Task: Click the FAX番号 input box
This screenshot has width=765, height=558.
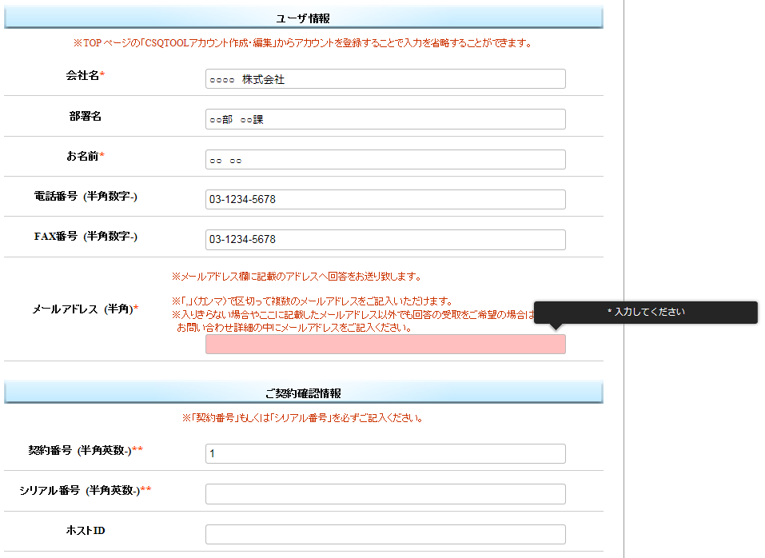Action: [x=384, y=240]
